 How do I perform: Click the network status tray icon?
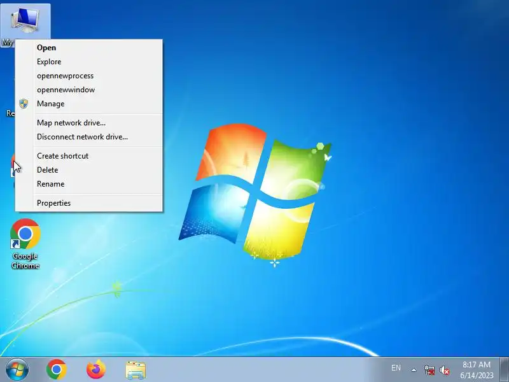point(429,370)
